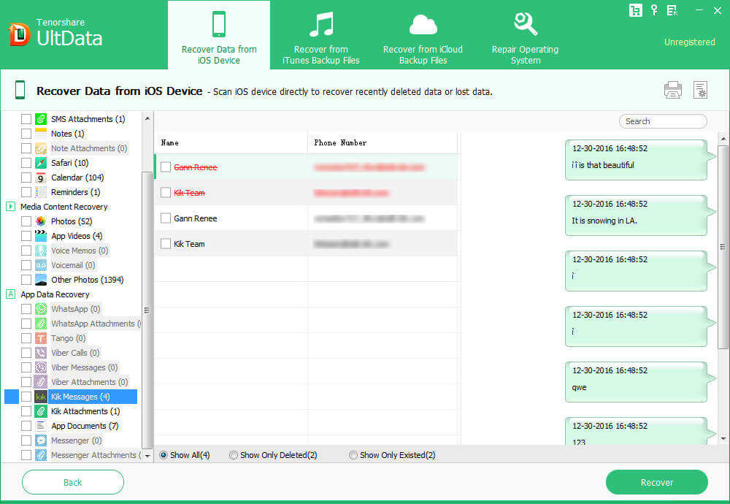Click the Kik Messages app icon
This screenshot has width=730, height=504.
(x=41, y=397)
